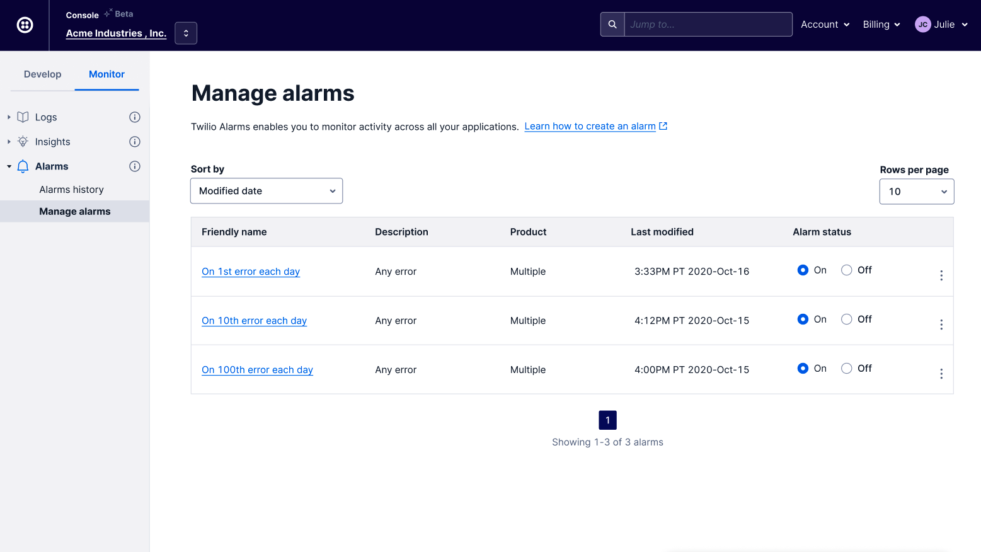Screen dimensions: 981x552
Task: Expand the Logs tree arrow
Action: (x=9, y=117)
